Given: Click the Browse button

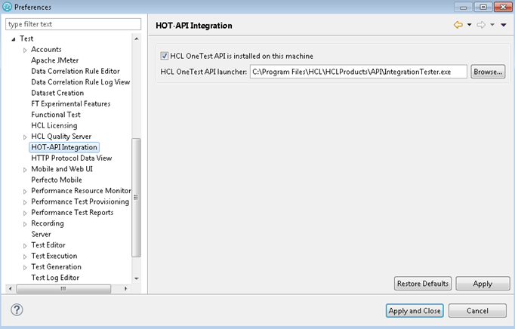Looking at the screenshot, I should (x=488, y=72).
